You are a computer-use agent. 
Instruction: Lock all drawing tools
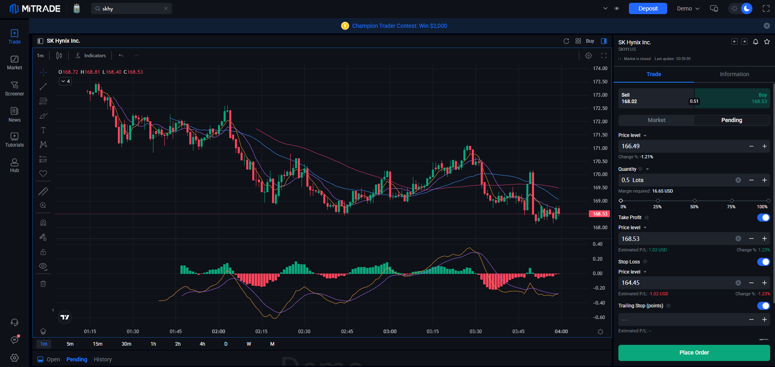coord(43,252)
